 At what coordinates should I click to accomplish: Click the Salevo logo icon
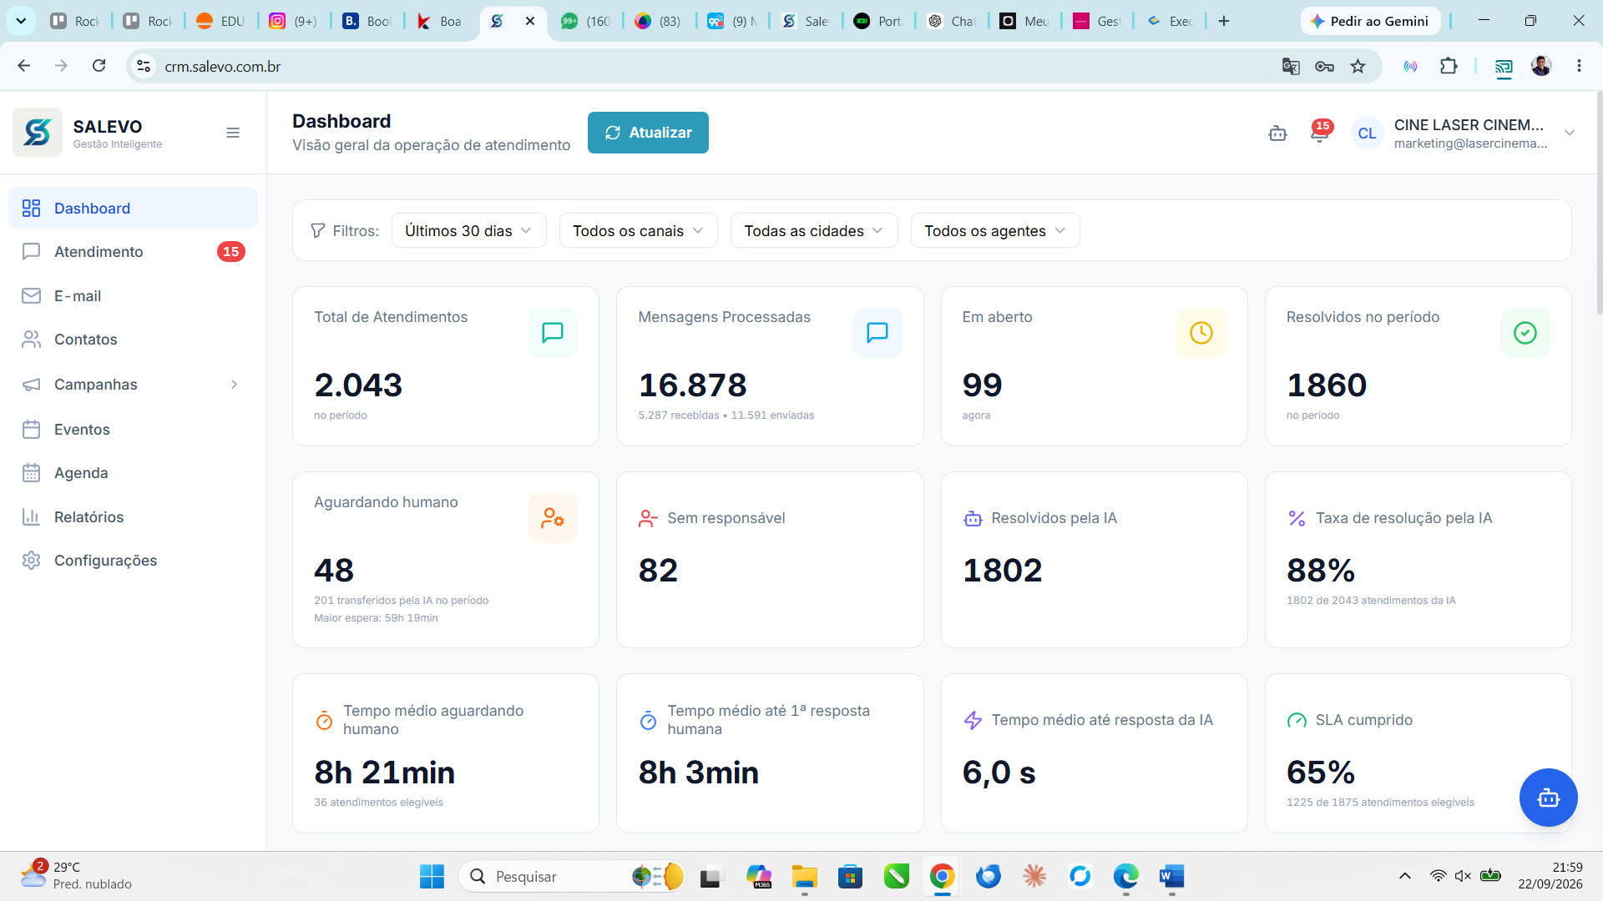click(x=38, y=132)
